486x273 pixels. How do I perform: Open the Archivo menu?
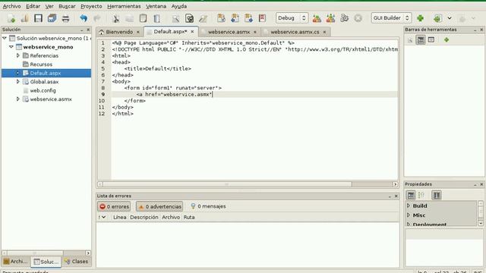point(12,6)
